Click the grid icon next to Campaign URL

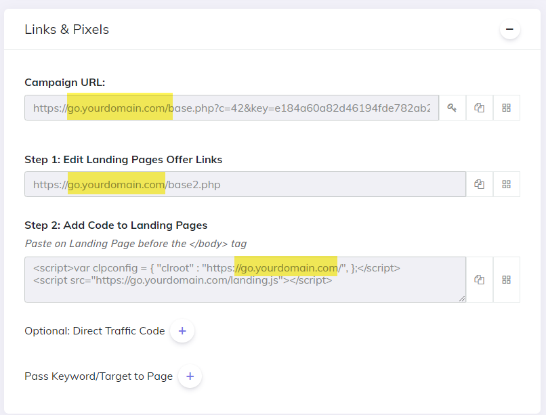click(x=506, y=108)
